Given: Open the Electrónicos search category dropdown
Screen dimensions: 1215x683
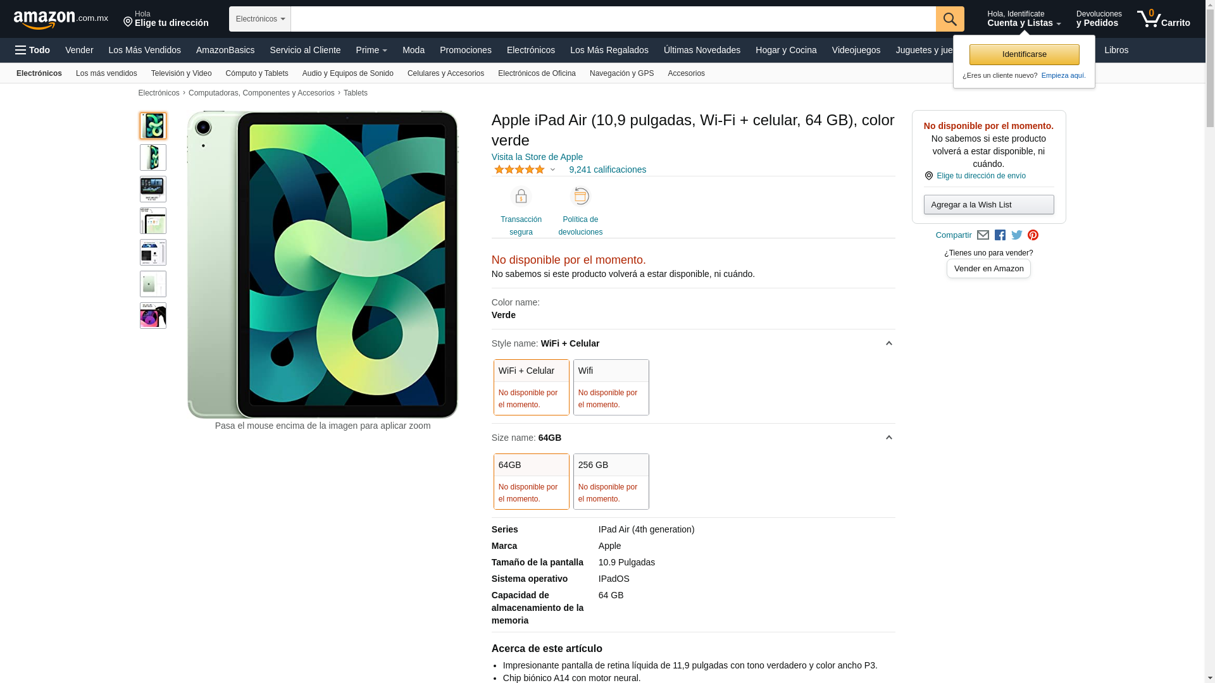Looking at the screenshot, I should coord(260,19).
